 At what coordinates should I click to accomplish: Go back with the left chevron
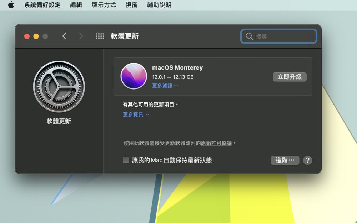click(64, 36)
